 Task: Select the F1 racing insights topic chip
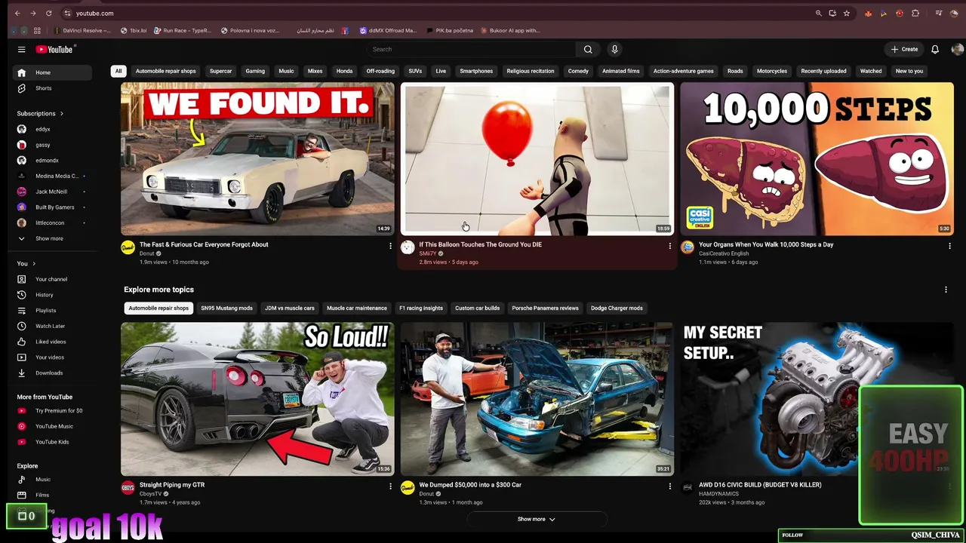point(421,308)
